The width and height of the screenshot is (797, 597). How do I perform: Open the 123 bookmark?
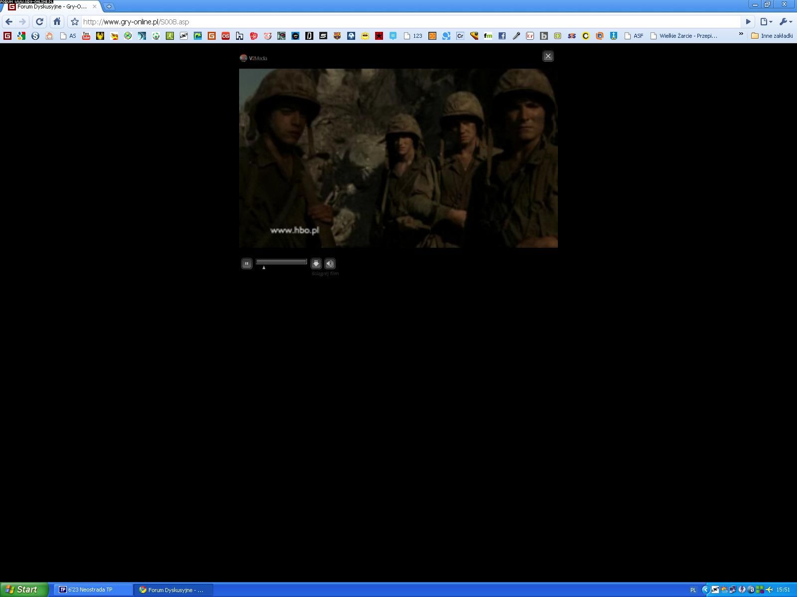(x=413, y=36)
